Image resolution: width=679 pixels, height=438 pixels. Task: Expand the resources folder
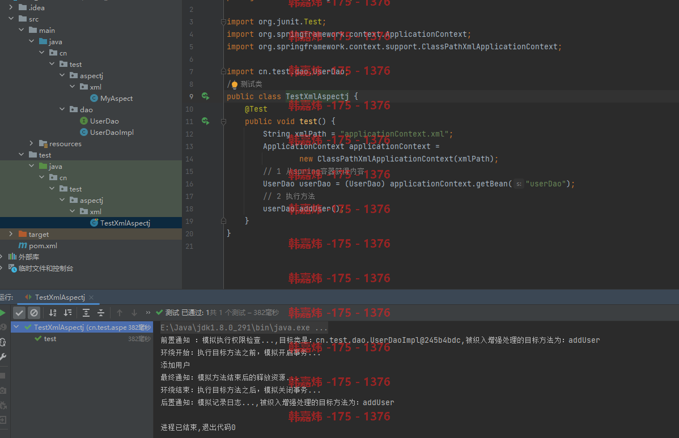31,143
